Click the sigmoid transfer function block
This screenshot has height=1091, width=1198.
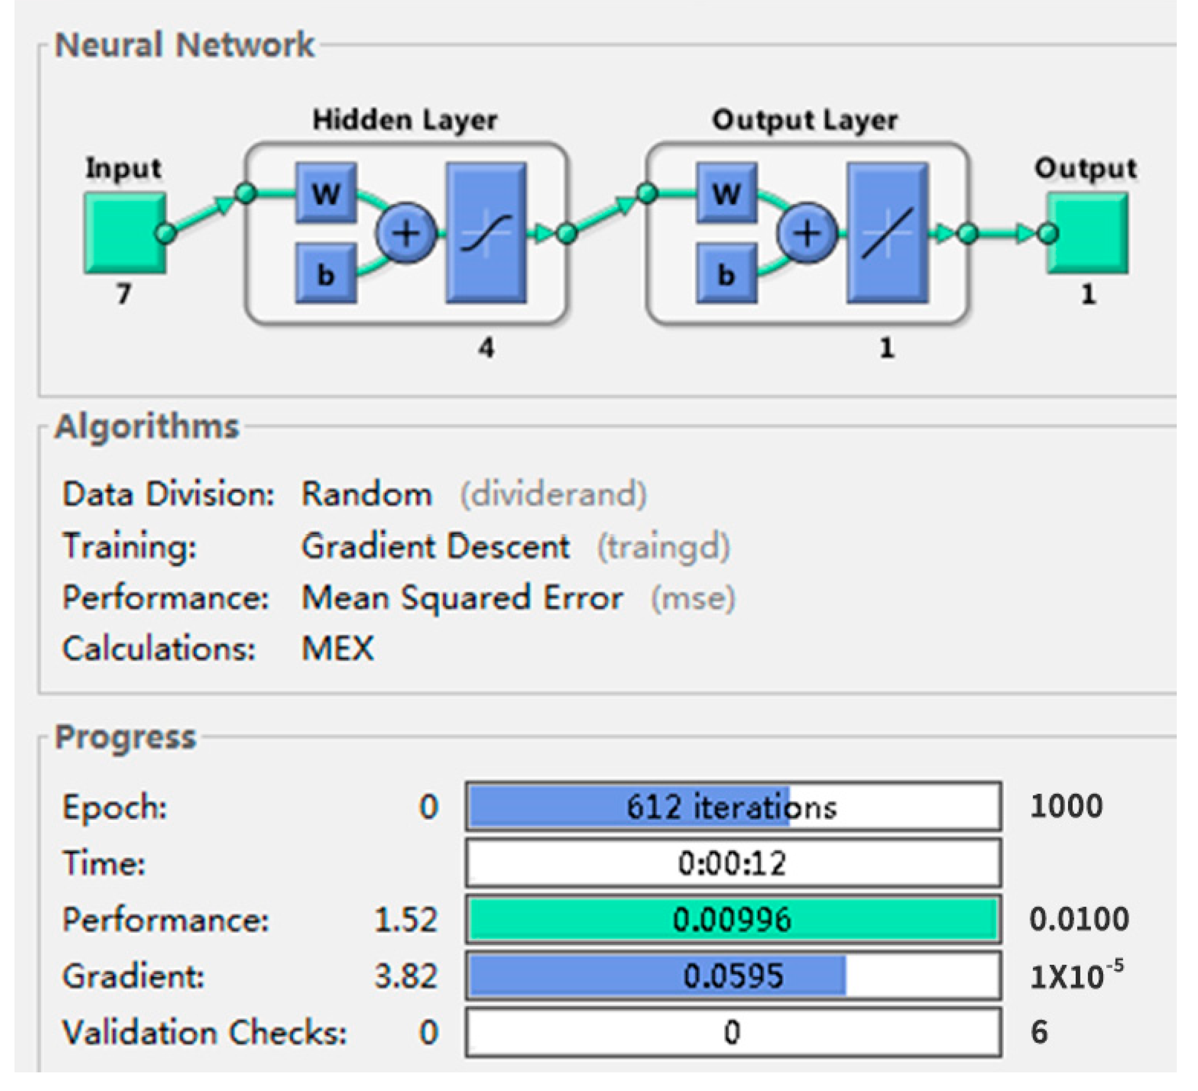point(486,233)
